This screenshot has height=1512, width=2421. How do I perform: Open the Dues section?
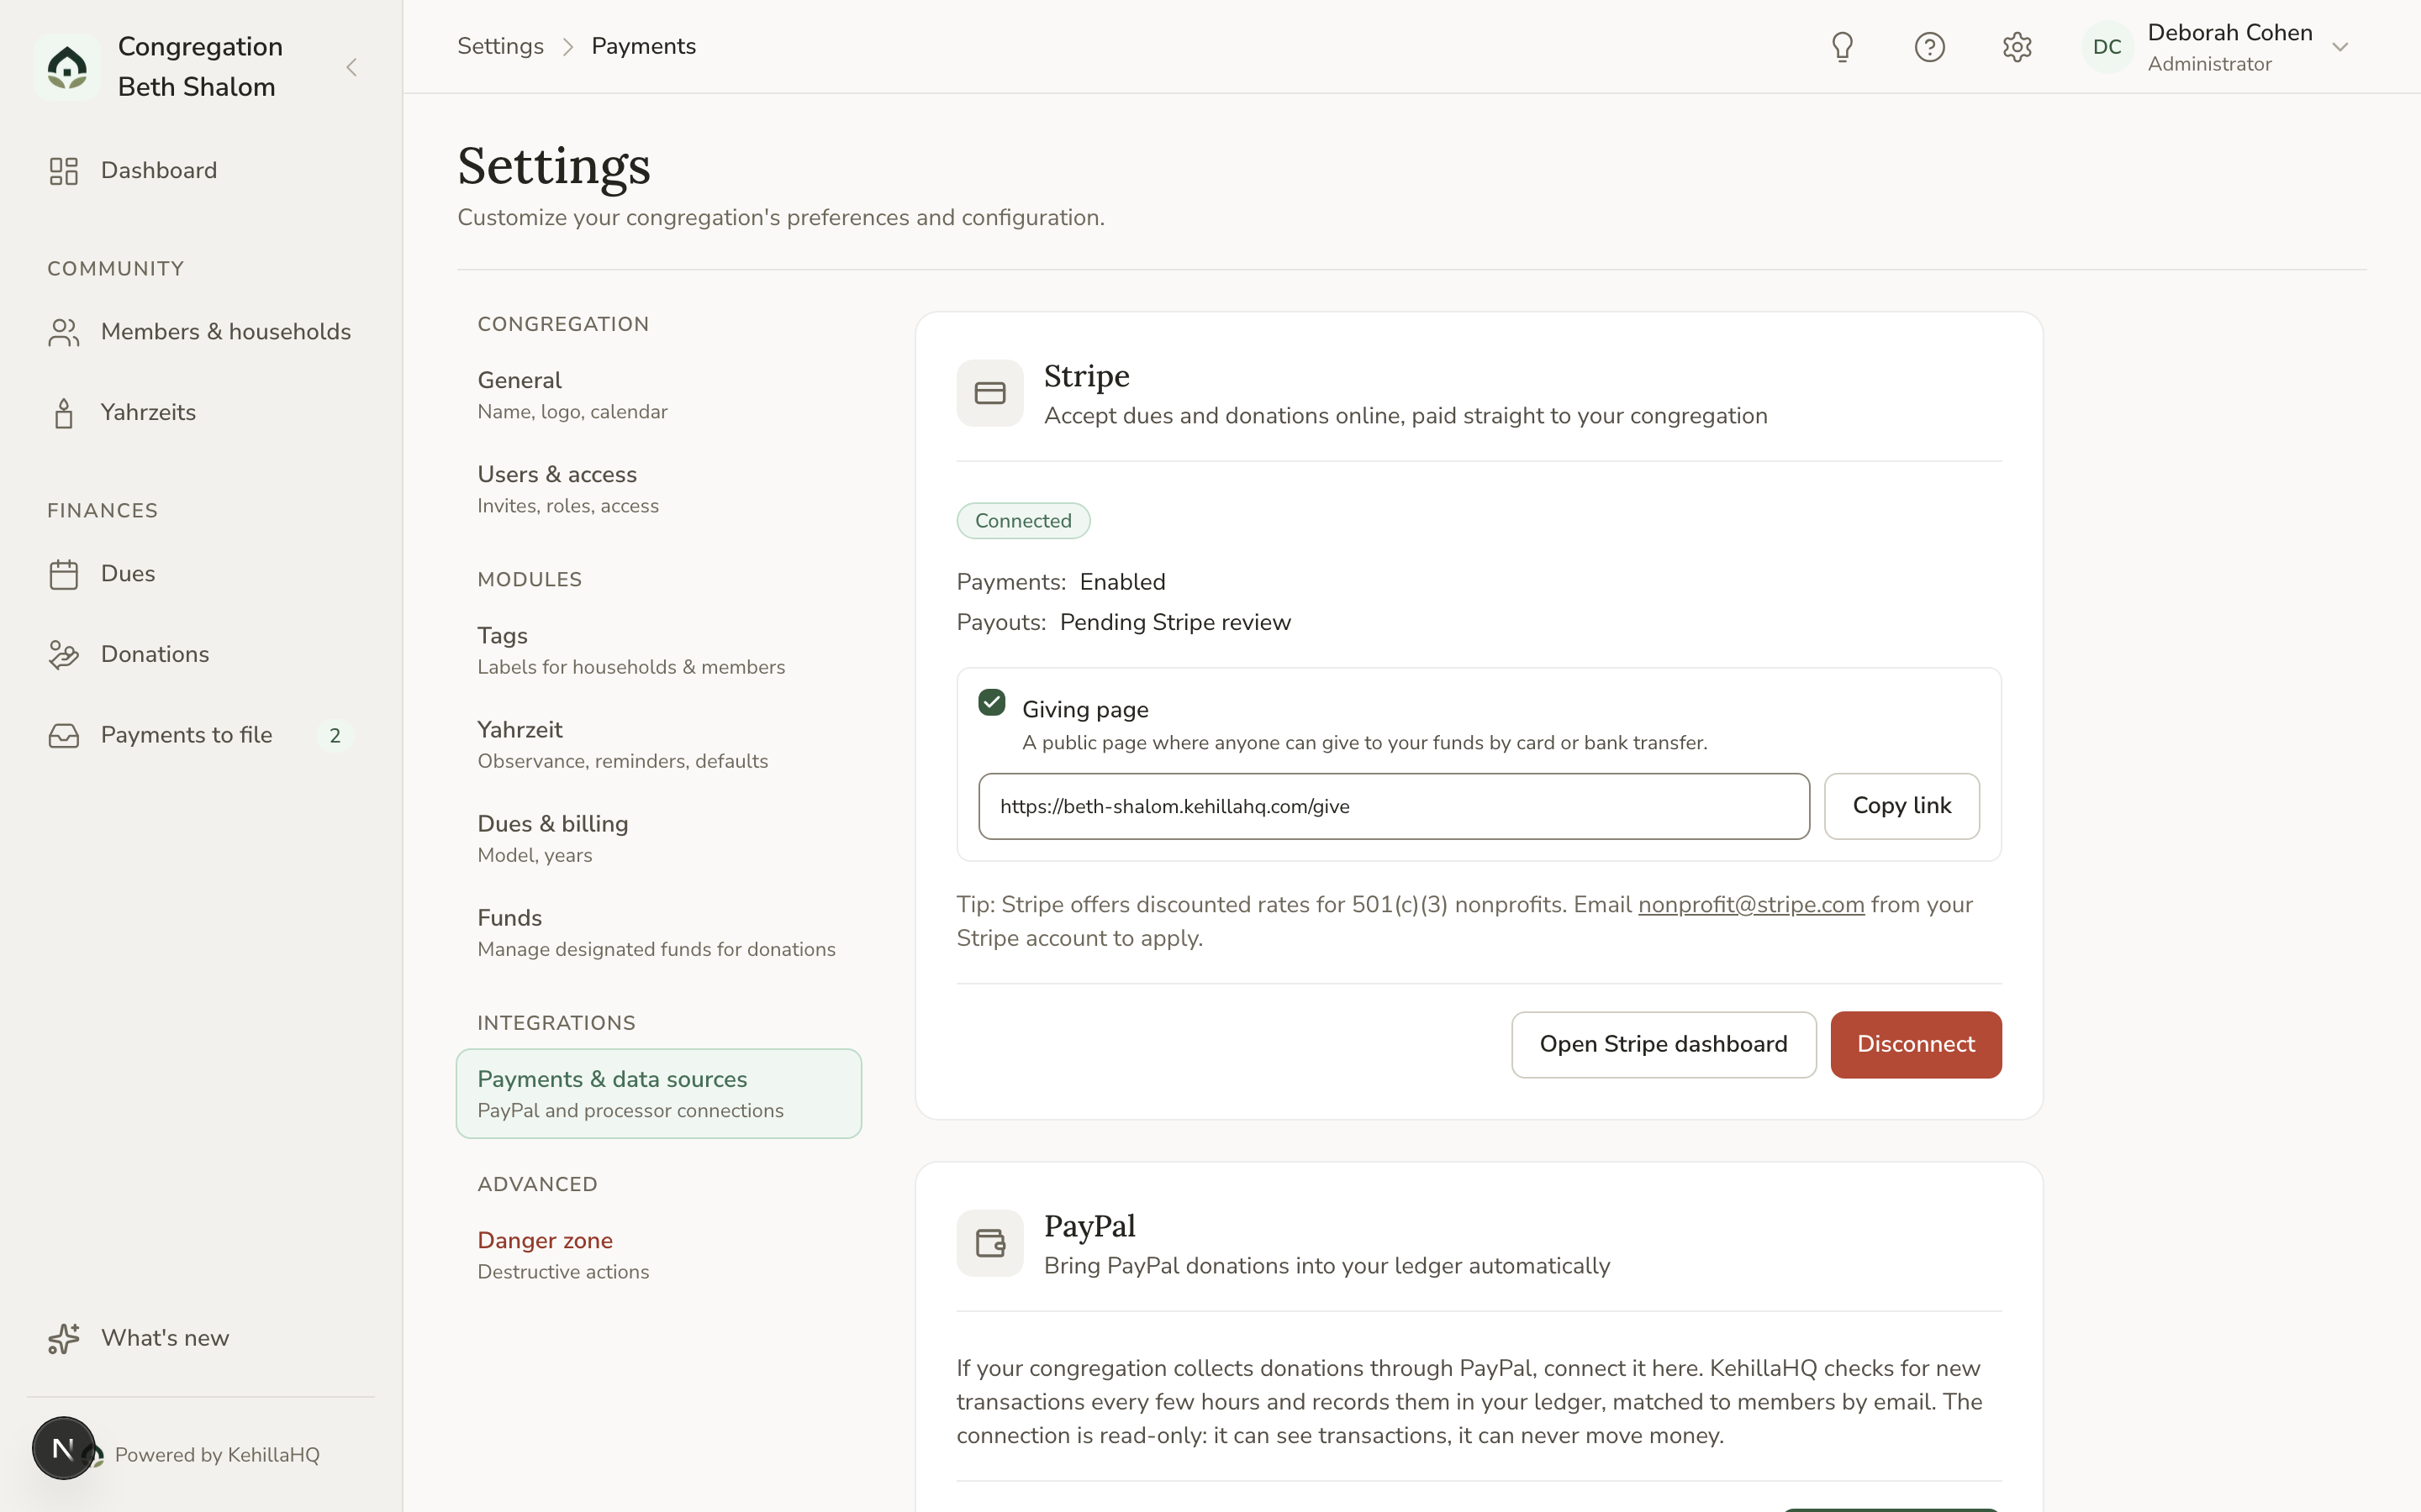(200, 574)
